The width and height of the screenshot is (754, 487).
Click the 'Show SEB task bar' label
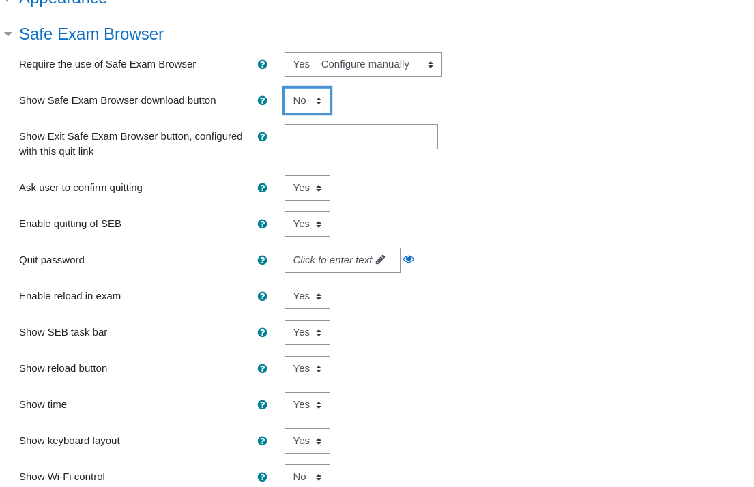[63, 333]
